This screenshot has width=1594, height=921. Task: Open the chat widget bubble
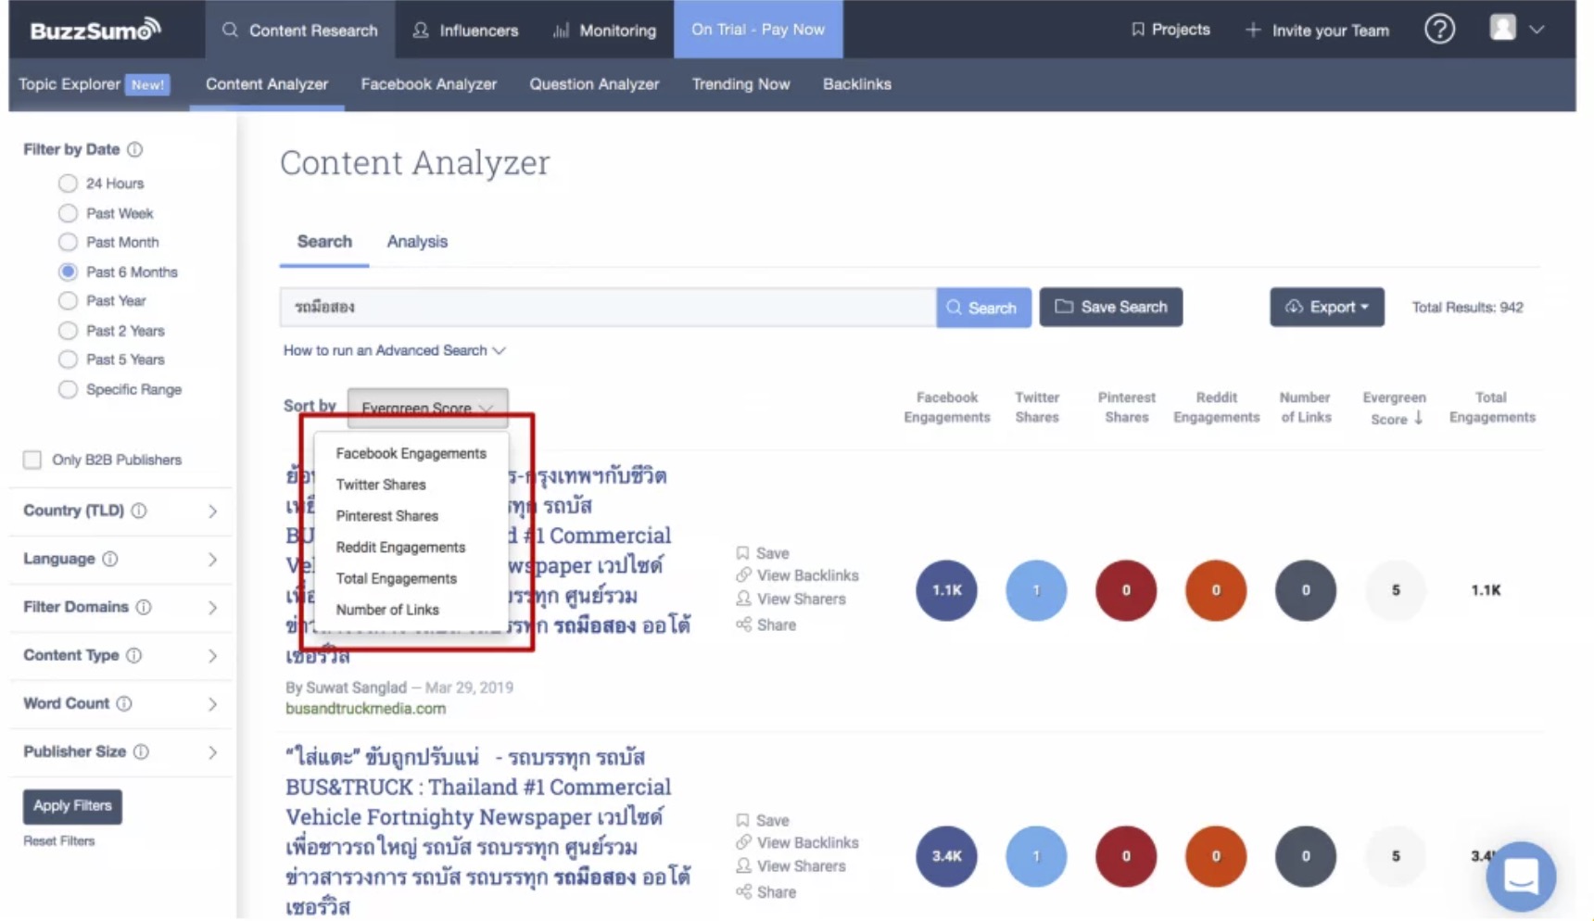1520,876
